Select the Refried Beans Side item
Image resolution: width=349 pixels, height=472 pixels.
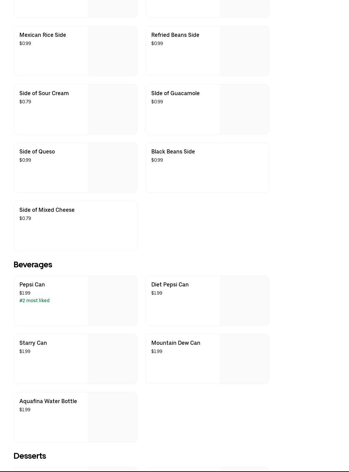(x=175, y=35)
